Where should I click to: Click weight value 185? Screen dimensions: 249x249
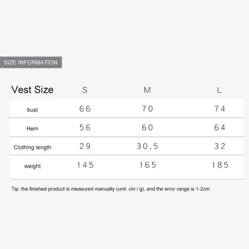pyautogui.click(x=220, y=165)
